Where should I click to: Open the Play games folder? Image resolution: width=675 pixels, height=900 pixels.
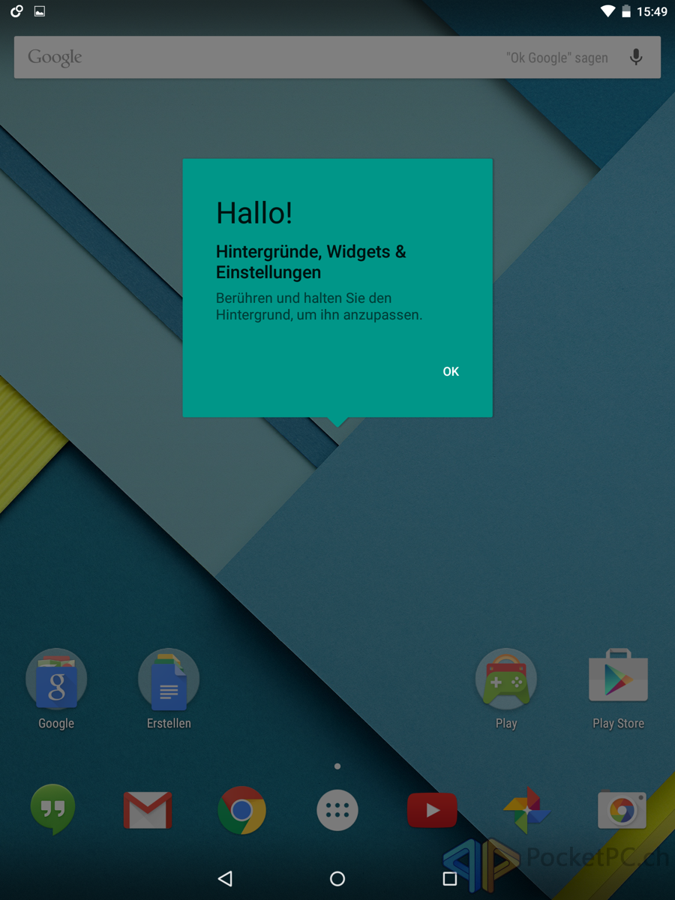pos(506,679)
